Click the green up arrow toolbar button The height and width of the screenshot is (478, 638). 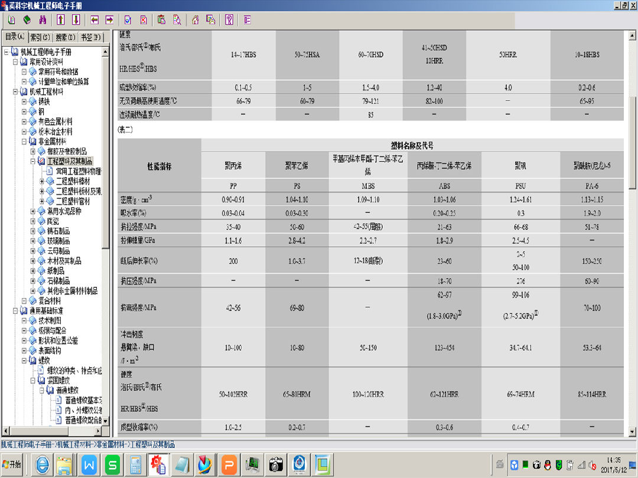(x=61, y=19)
